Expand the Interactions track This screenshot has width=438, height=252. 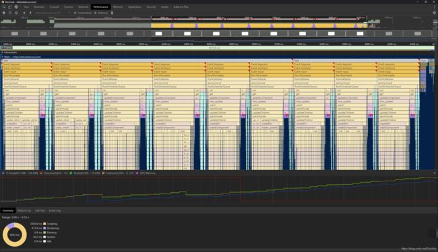pos(3,52)
